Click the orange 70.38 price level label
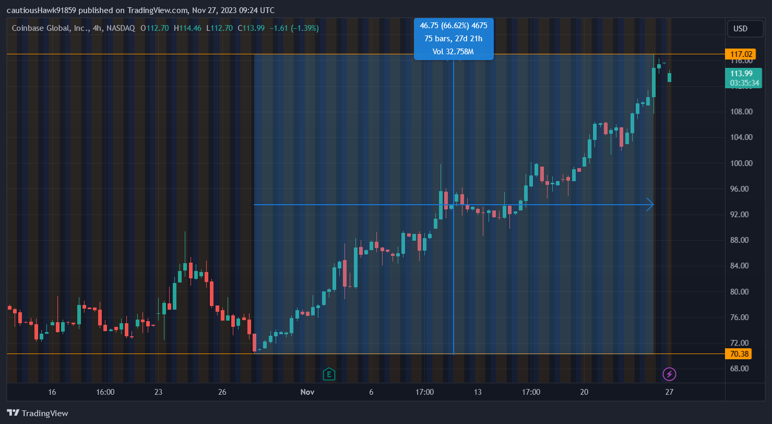This screenshot has height=424, width=772. click(x=738, y=354)
